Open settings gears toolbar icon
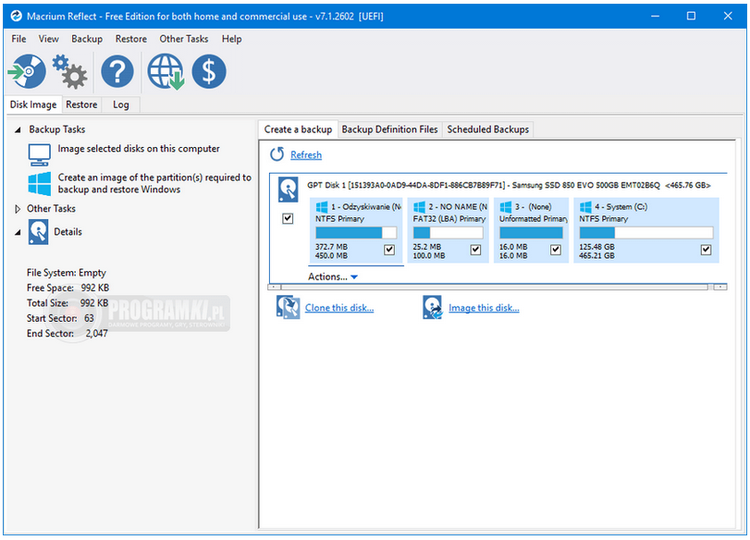The image size is (750, 540). pyautogui.click(x=70, y=72)
